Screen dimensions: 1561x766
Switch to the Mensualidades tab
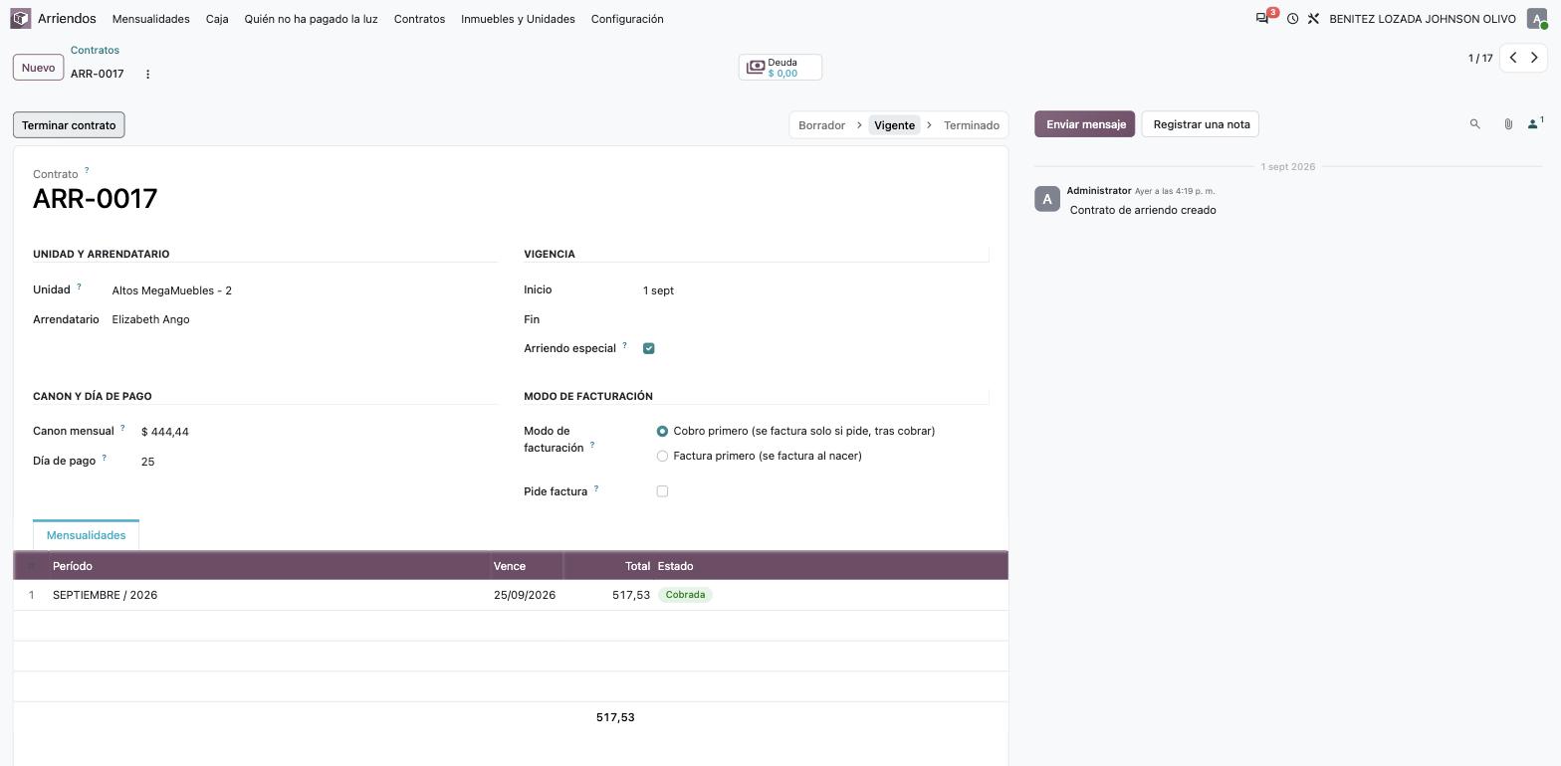pos(86,535)
